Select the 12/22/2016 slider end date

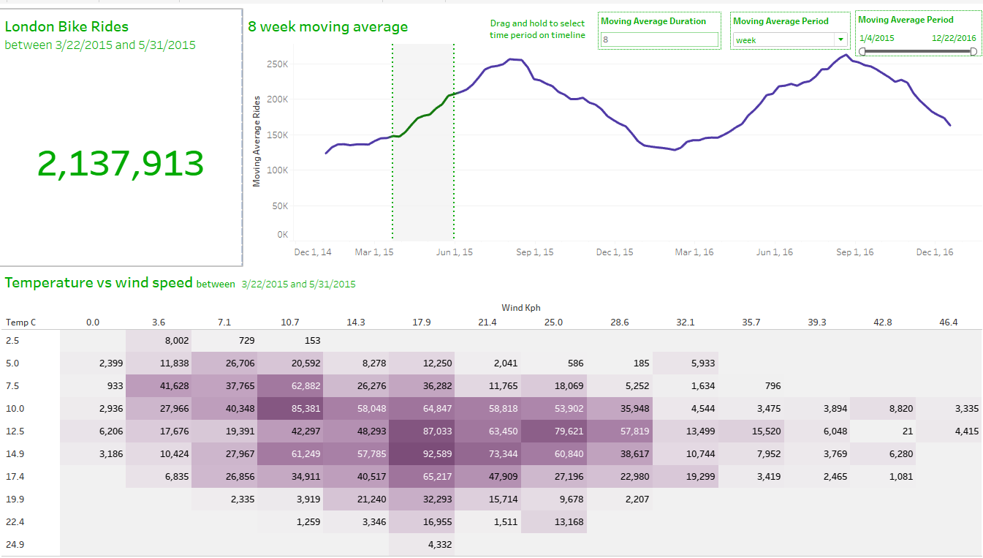tap(954, 38)
